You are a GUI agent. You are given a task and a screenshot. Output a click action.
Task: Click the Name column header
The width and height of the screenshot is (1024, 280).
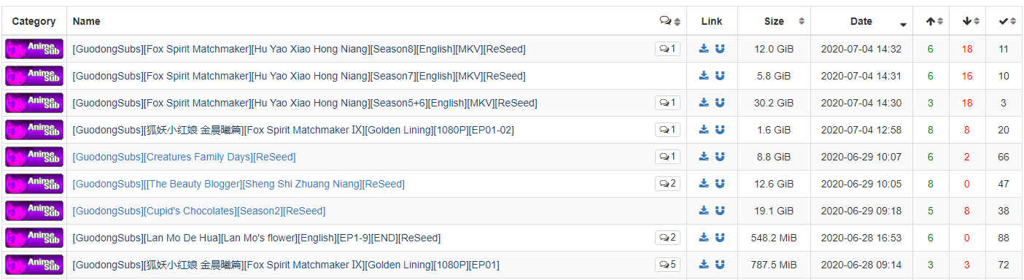(x=87, y=21)
